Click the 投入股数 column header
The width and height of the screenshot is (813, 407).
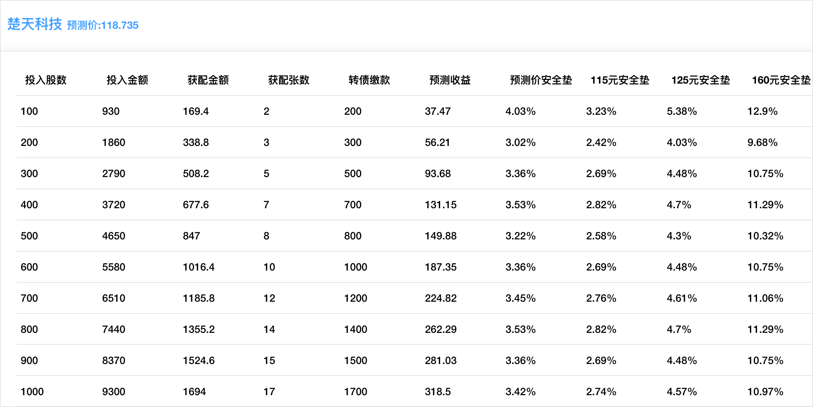click(46, 80)
